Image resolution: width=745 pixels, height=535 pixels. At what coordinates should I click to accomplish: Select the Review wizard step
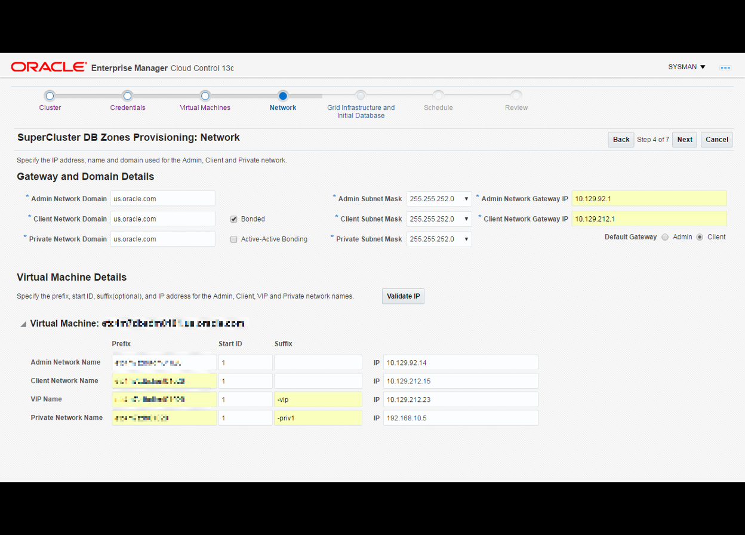click(516, 107)
